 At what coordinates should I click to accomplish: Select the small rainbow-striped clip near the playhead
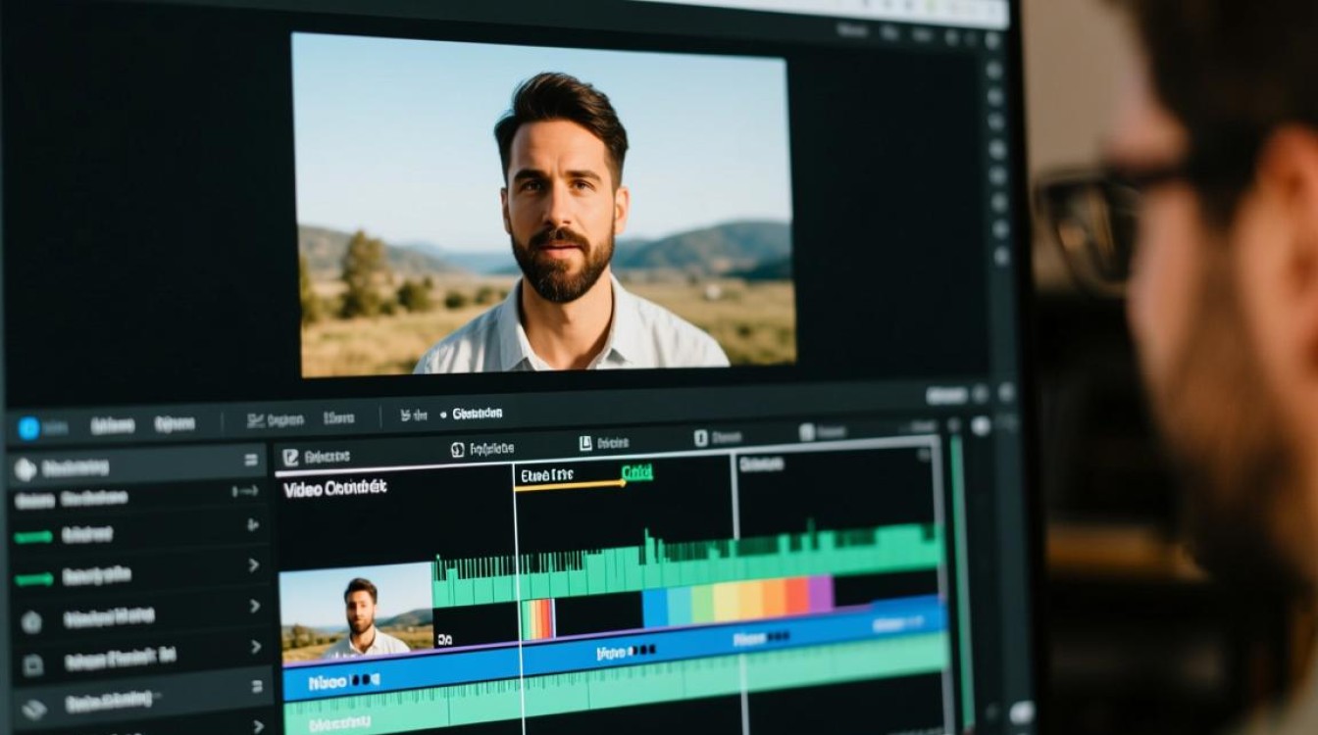click(537, 618)
